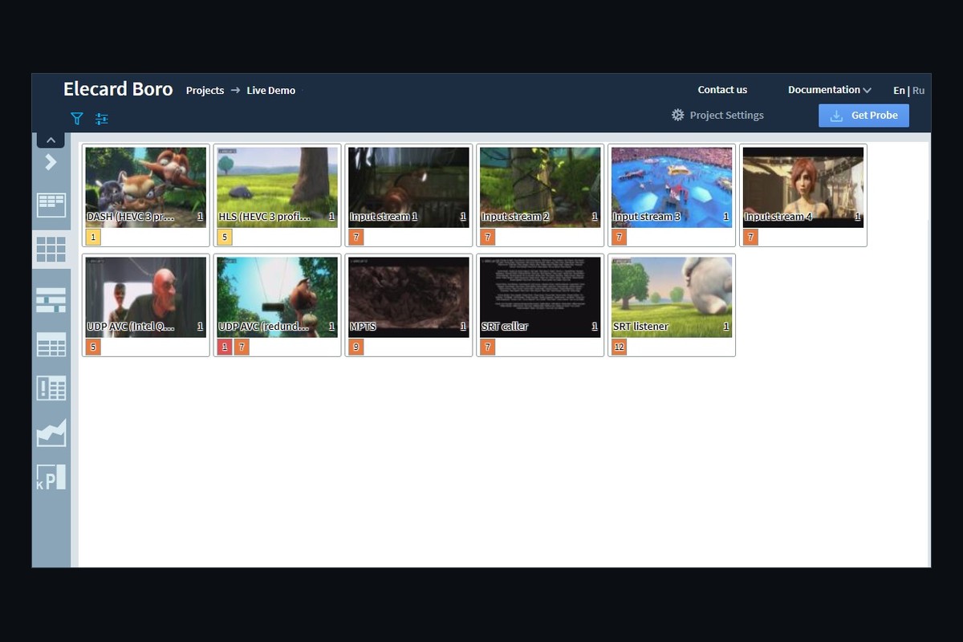The height and width of the screenshot is (642, 963).
Task: Click the orange 9 badge under MPTS
Action: pos(356,347)
